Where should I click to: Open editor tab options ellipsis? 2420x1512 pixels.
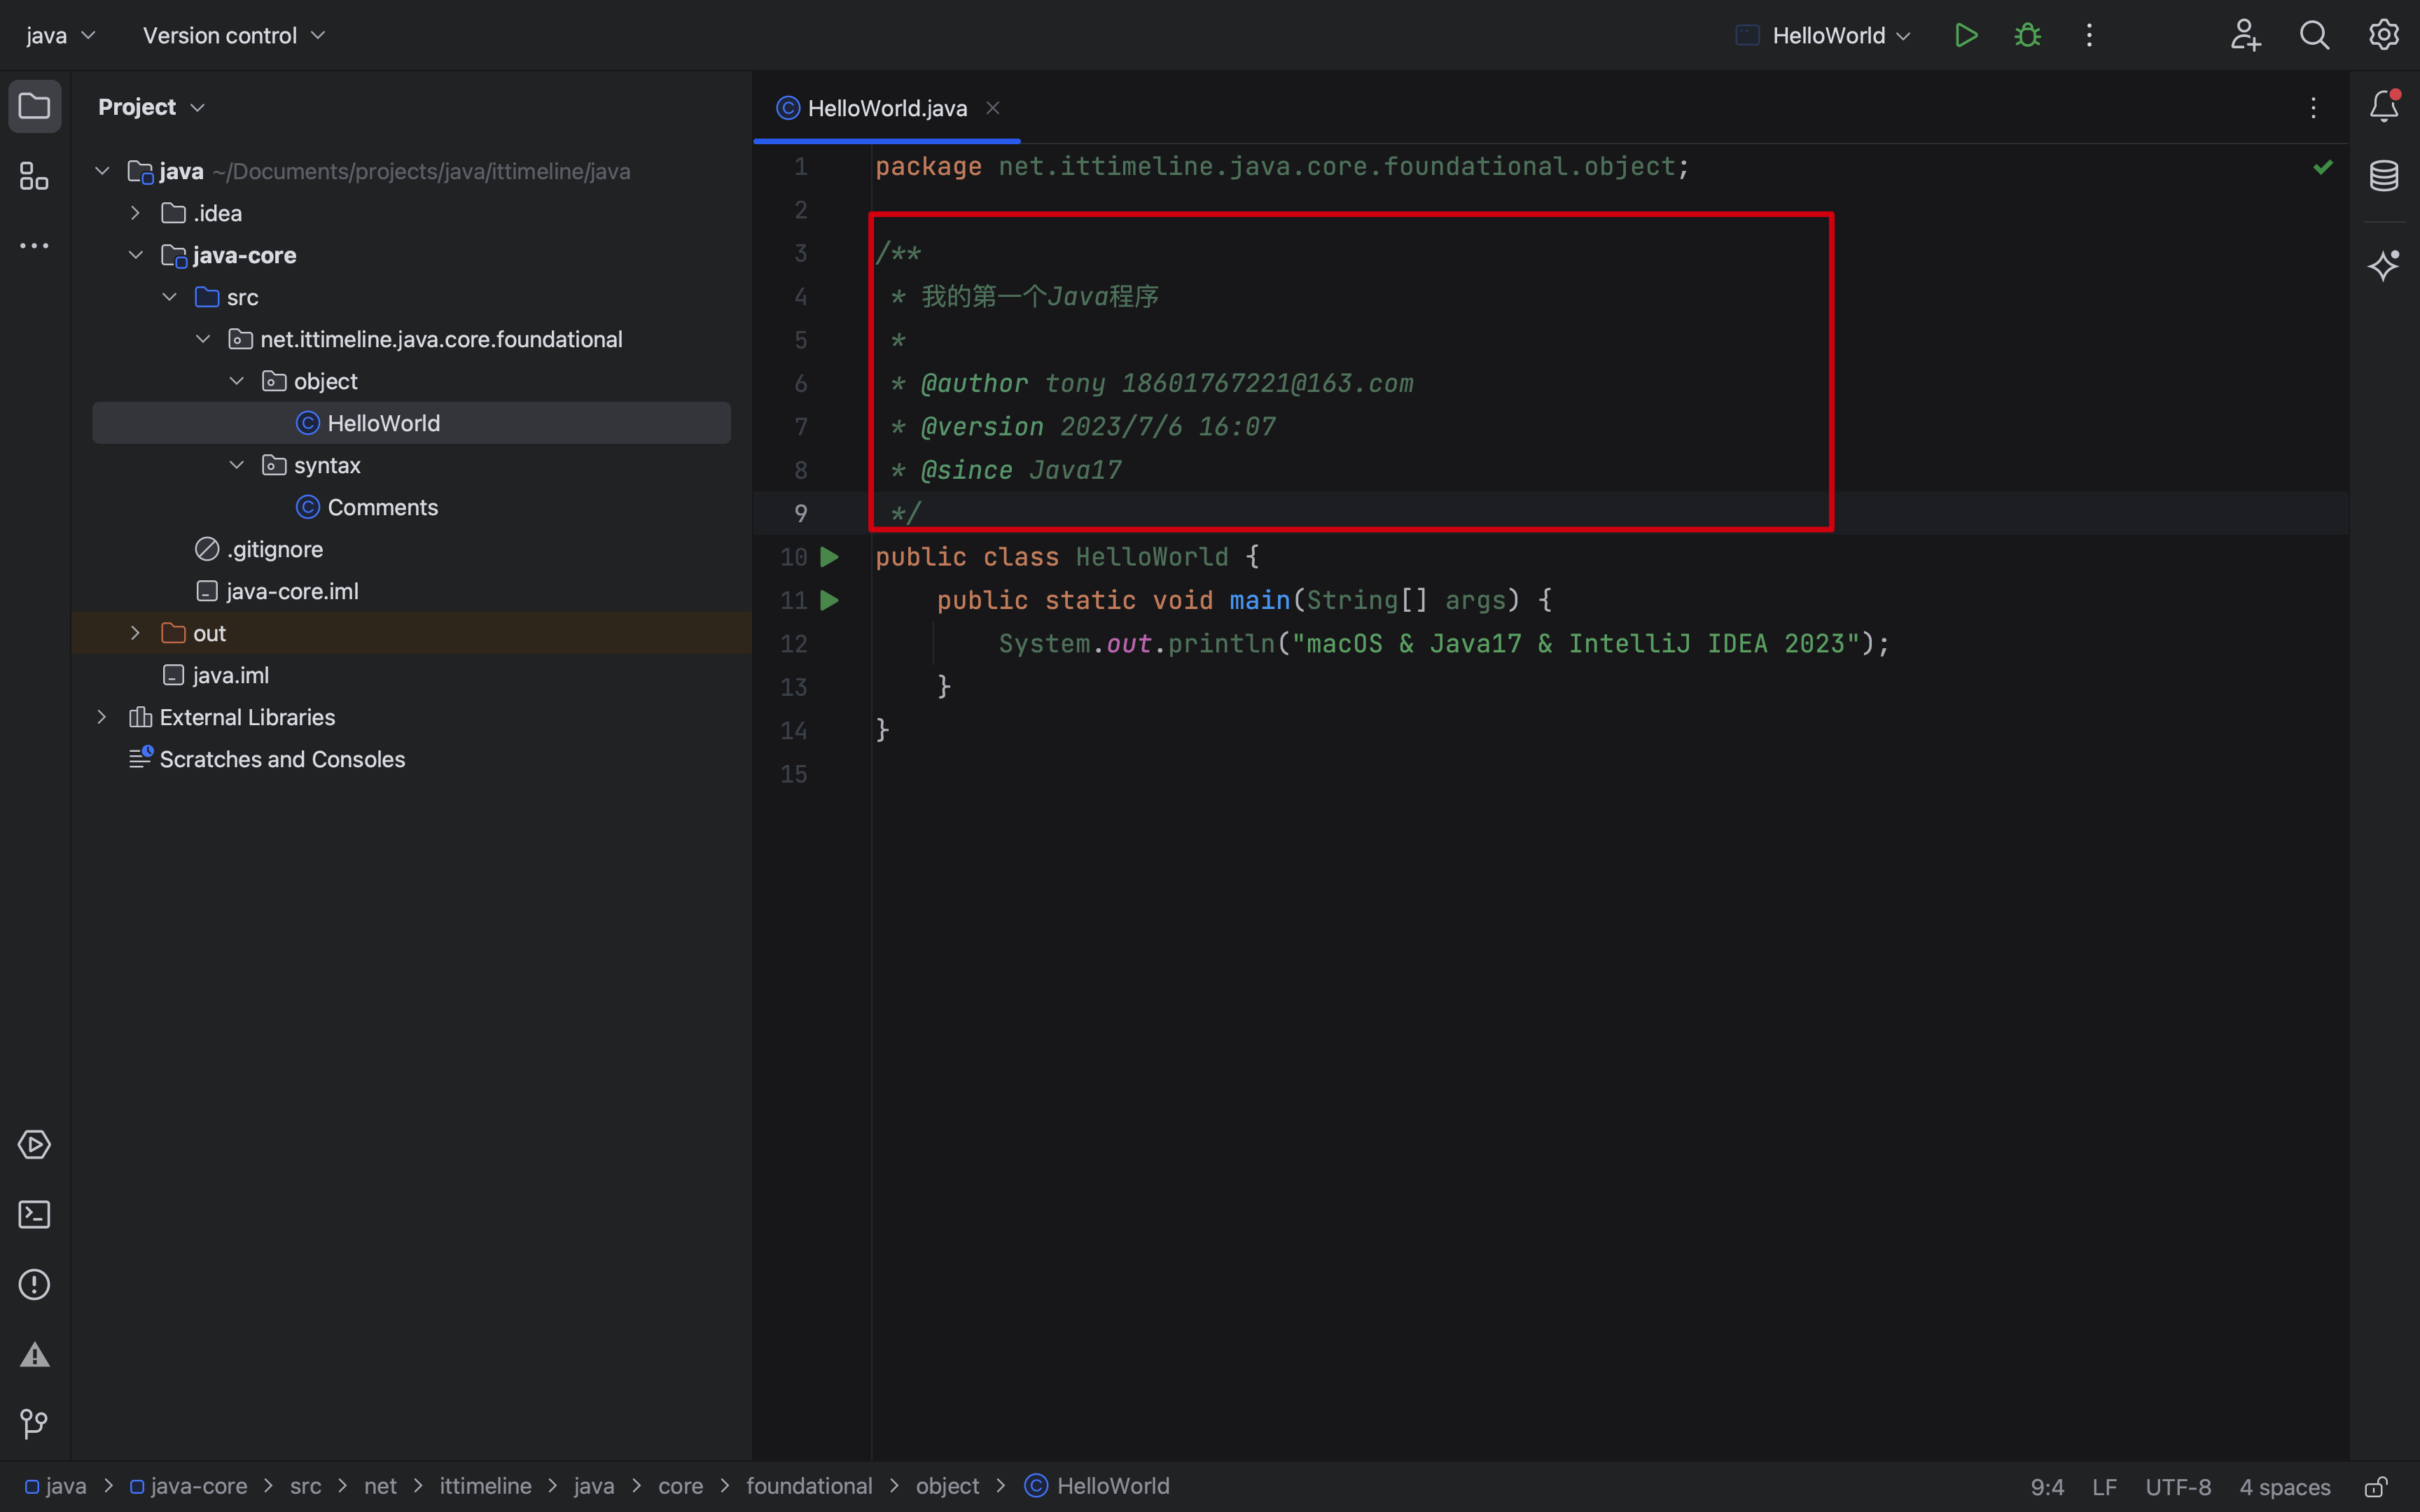(2313, 108)
